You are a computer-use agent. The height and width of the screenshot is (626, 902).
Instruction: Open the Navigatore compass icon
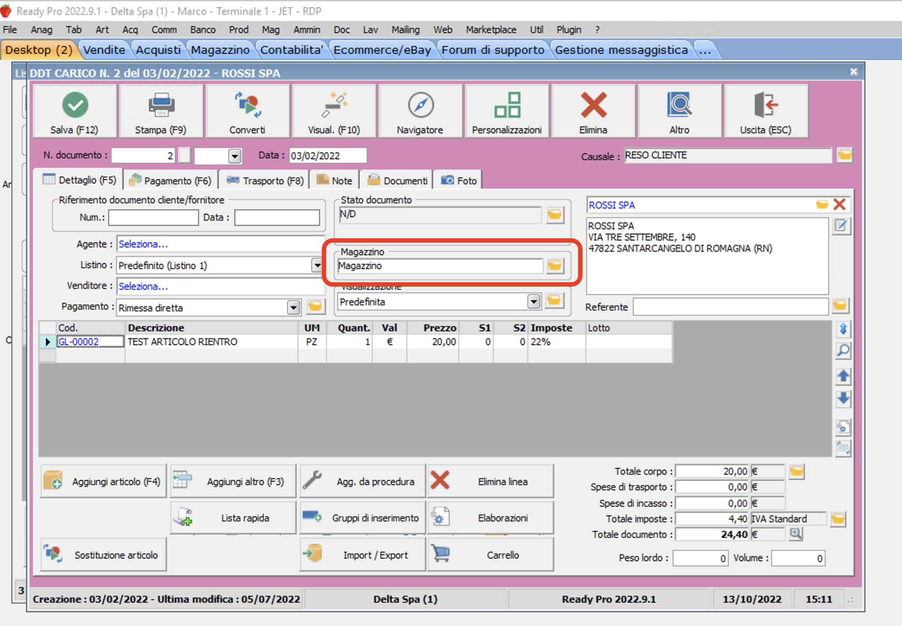coord(420,106)
